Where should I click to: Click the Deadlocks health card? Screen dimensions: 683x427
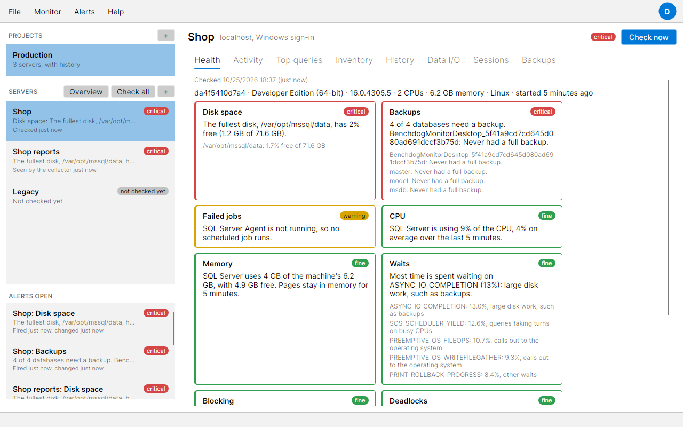click(472, 398)
